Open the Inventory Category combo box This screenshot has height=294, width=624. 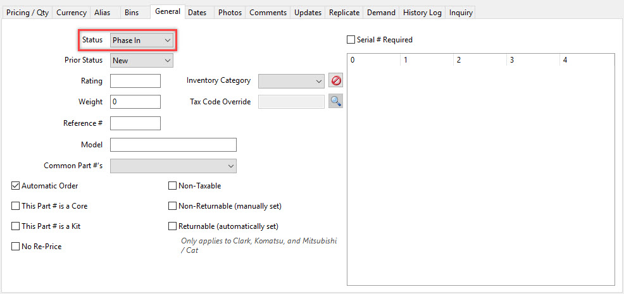(291, 81)
